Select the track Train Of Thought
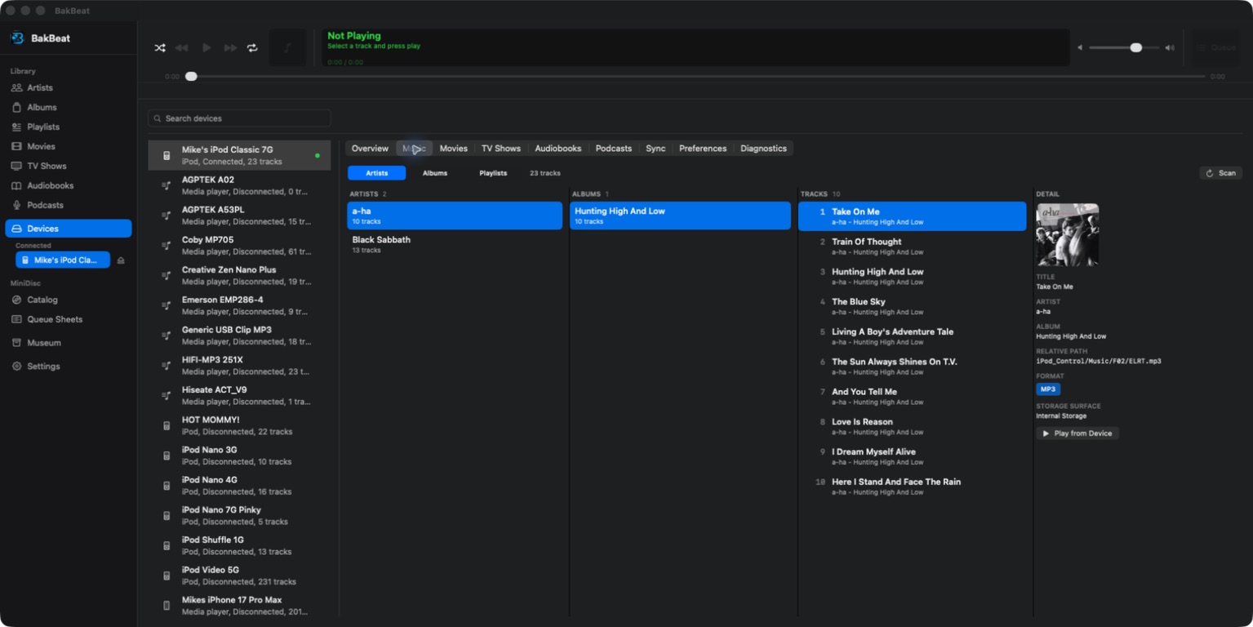Screen dimensions: 1253x627 click(x=912, y=247)
